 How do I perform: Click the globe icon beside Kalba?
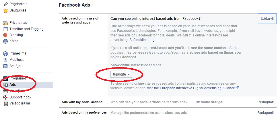5,41
